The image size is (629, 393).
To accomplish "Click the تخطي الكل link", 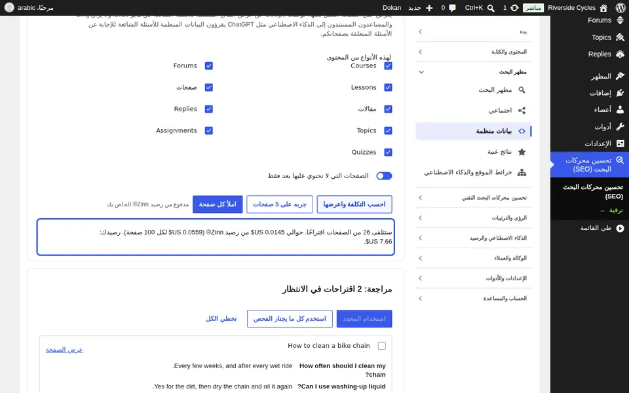I will (221, 319).
